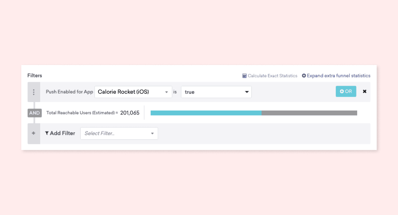
Task: Click the funnel icon next to Add Filter
Action: click(47, 133)
